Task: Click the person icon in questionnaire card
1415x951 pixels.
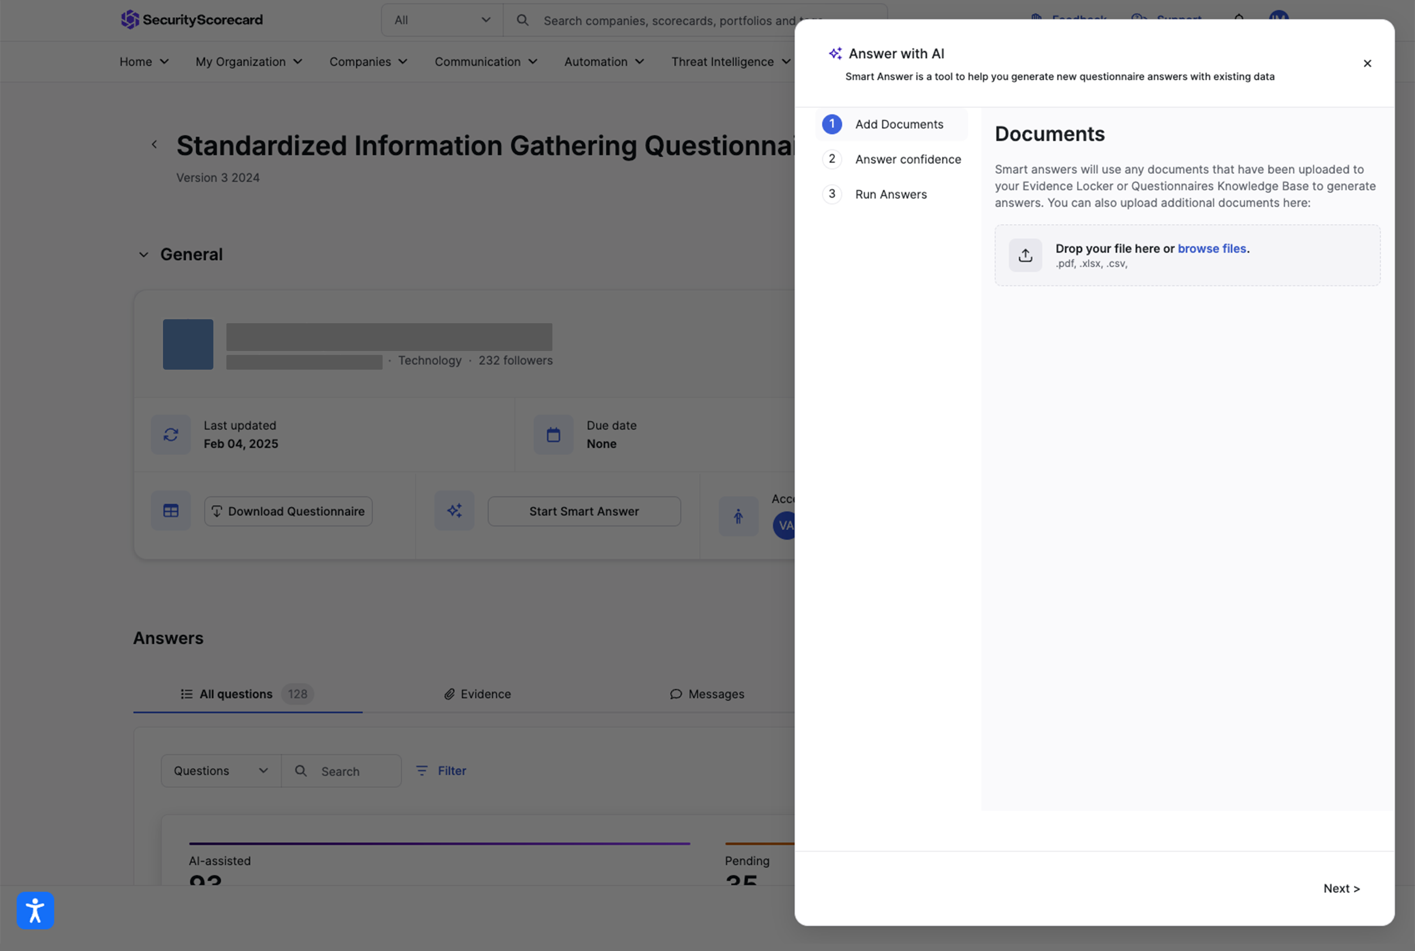Action: coord(739,516)
